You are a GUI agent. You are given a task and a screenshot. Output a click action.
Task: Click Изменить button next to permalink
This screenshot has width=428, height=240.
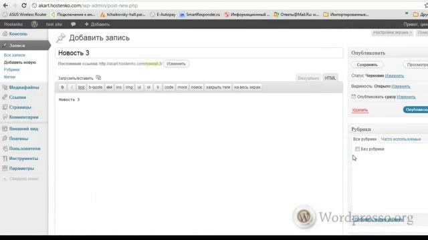point(176,64)
